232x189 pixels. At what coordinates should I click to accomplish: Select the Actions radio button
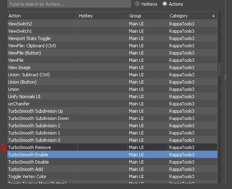pos(164,4)
